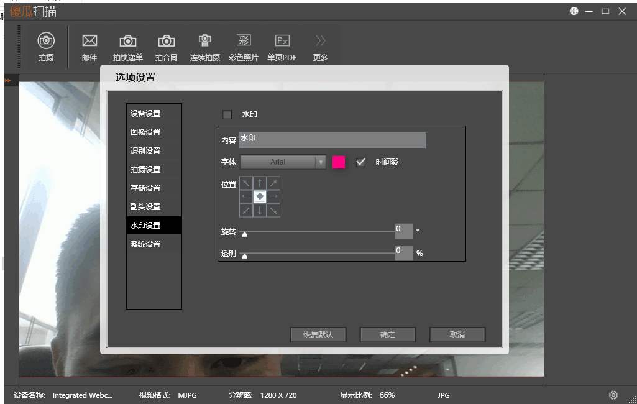
Task: Click the 恢复默认 restore defaults button
Action: pos(318,335)
